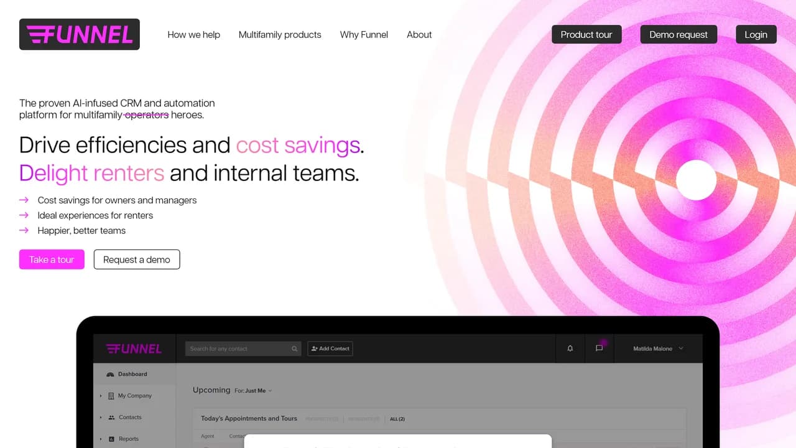Expand the Reports sidebar arrow
Image resolution: width=796 pixels, height=448 pixels.
point(101,439)
